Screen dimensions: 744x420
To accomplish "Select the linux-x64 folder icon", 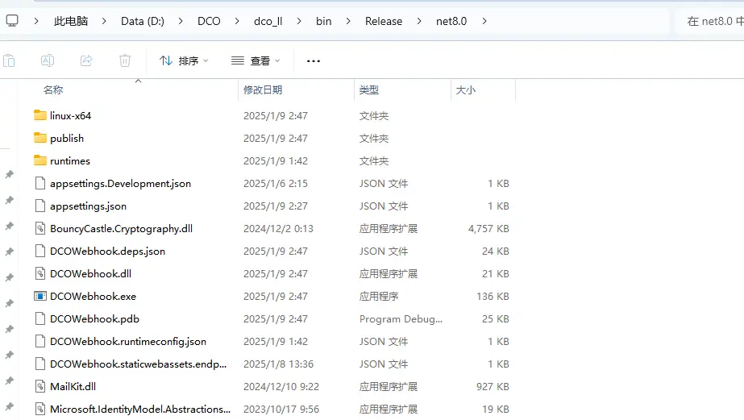I will click(x=40, y=115).
